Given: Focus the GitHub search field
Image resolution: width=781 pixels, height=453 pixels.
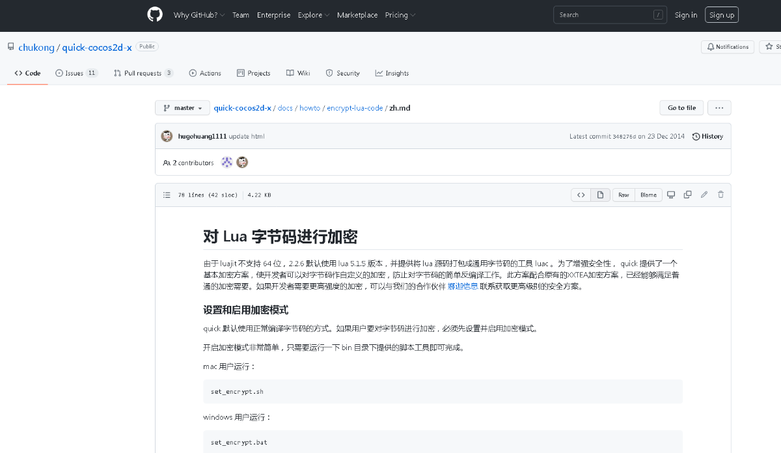Looking at the screenshot, I should tap(610, 15).
